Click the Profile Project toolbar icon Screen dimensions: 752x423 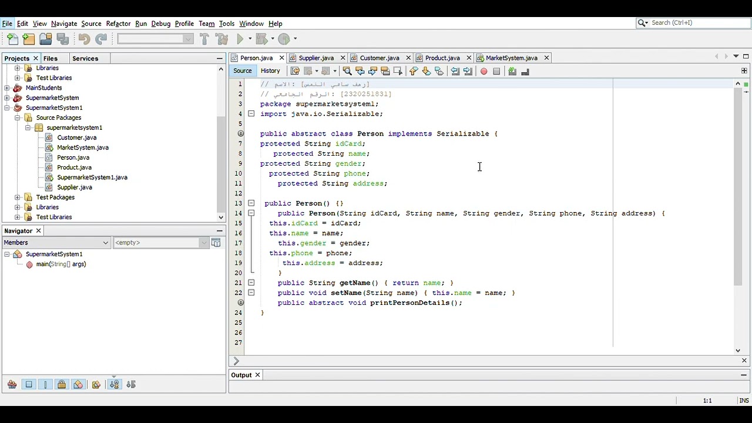[x=284, y=39]
